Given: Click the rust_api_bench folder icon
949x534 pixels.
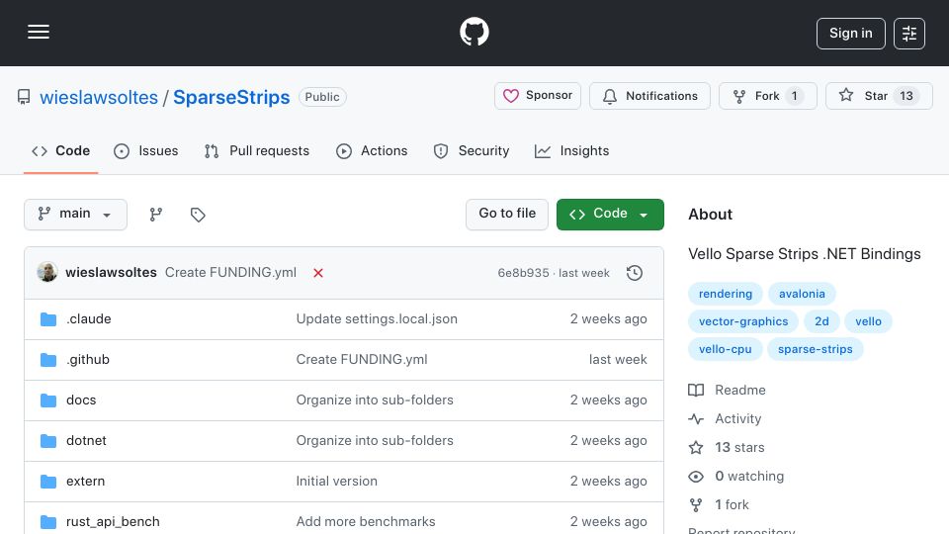Looking at the screenshot, I should tap(48, 522).
